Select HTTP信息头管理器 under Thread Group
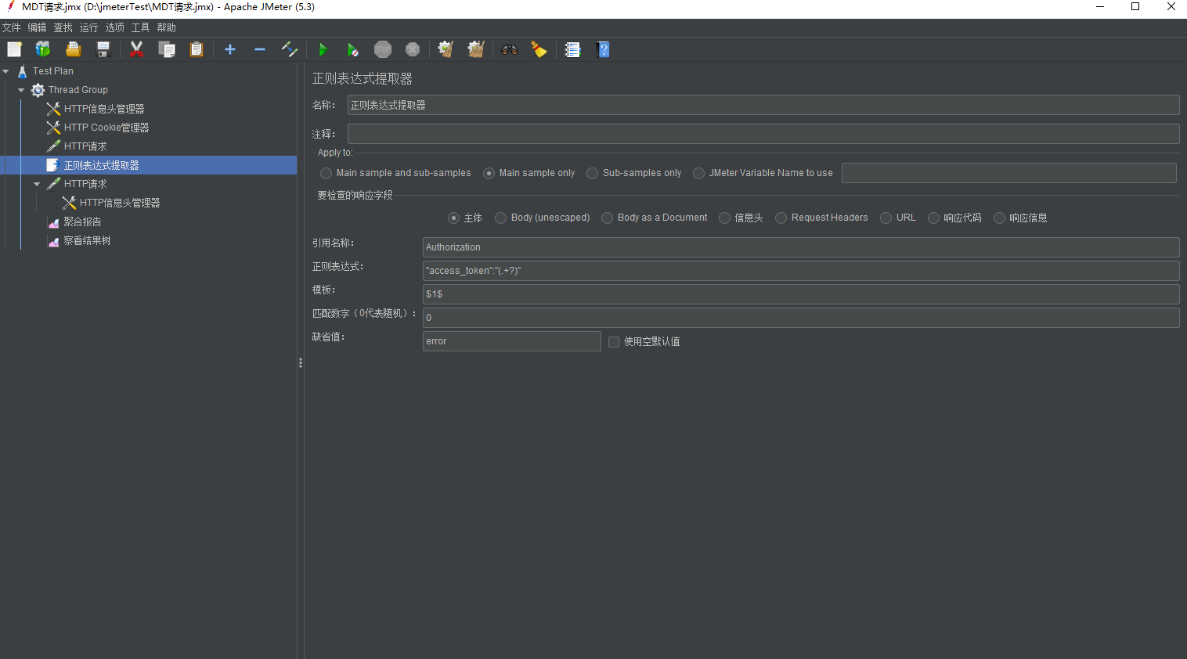 click(104, 109)
